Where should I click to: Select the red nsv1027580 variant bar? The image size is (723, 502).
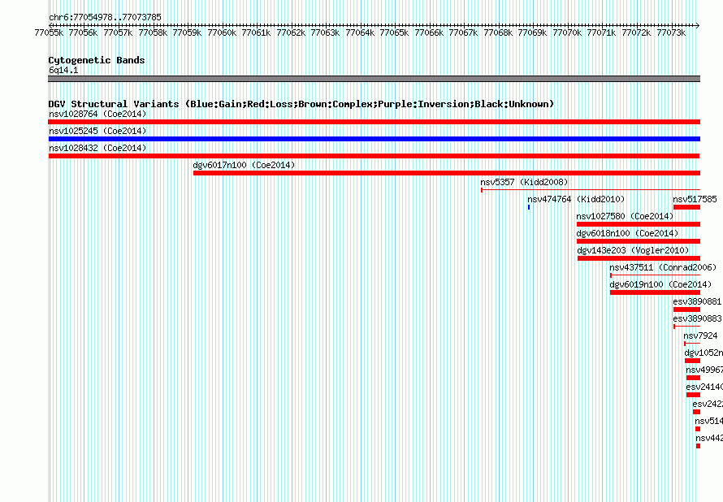coord(639,224)
